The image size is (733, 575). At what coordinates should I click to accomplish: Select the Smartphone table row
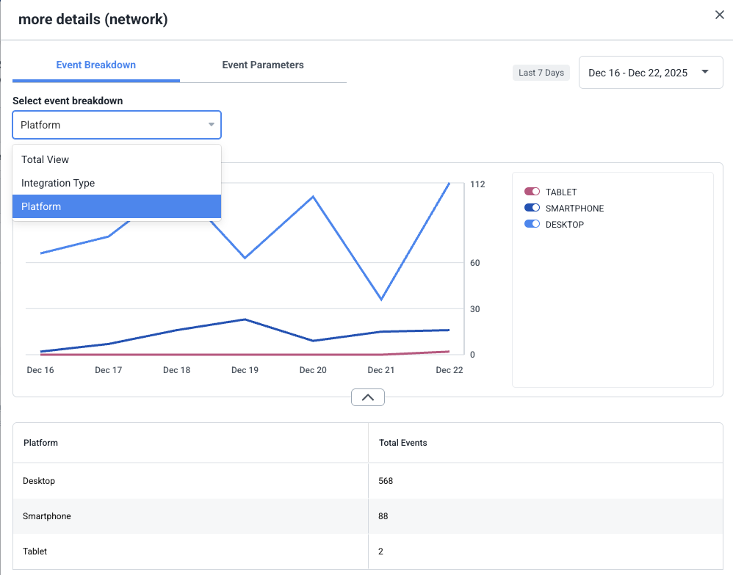(x=190, y=516)
